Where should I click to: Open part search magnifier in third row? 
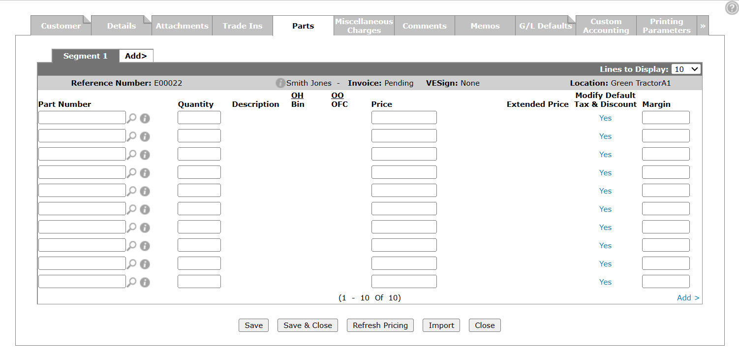point(131,155)
